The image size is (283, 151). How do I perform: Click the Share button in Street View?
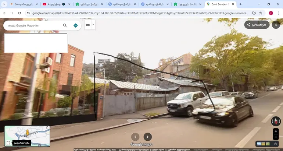click(257, 25)
